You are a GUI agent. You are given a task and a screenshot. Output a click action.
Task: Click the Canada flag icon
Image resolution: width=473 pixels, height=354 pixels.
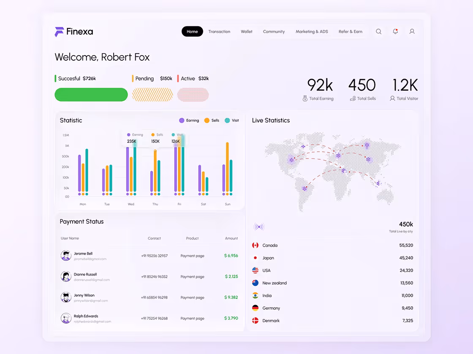click(x=254, y=245)
